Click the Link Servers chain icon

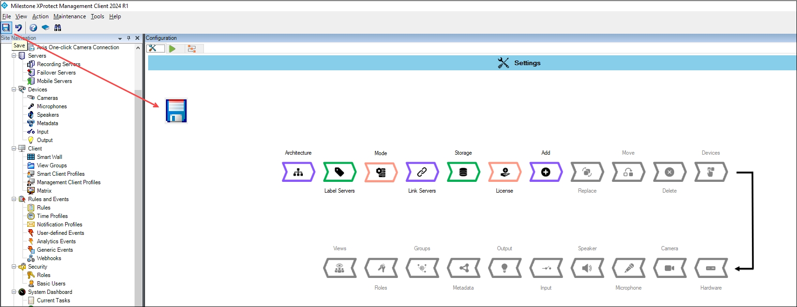[422, 172]
